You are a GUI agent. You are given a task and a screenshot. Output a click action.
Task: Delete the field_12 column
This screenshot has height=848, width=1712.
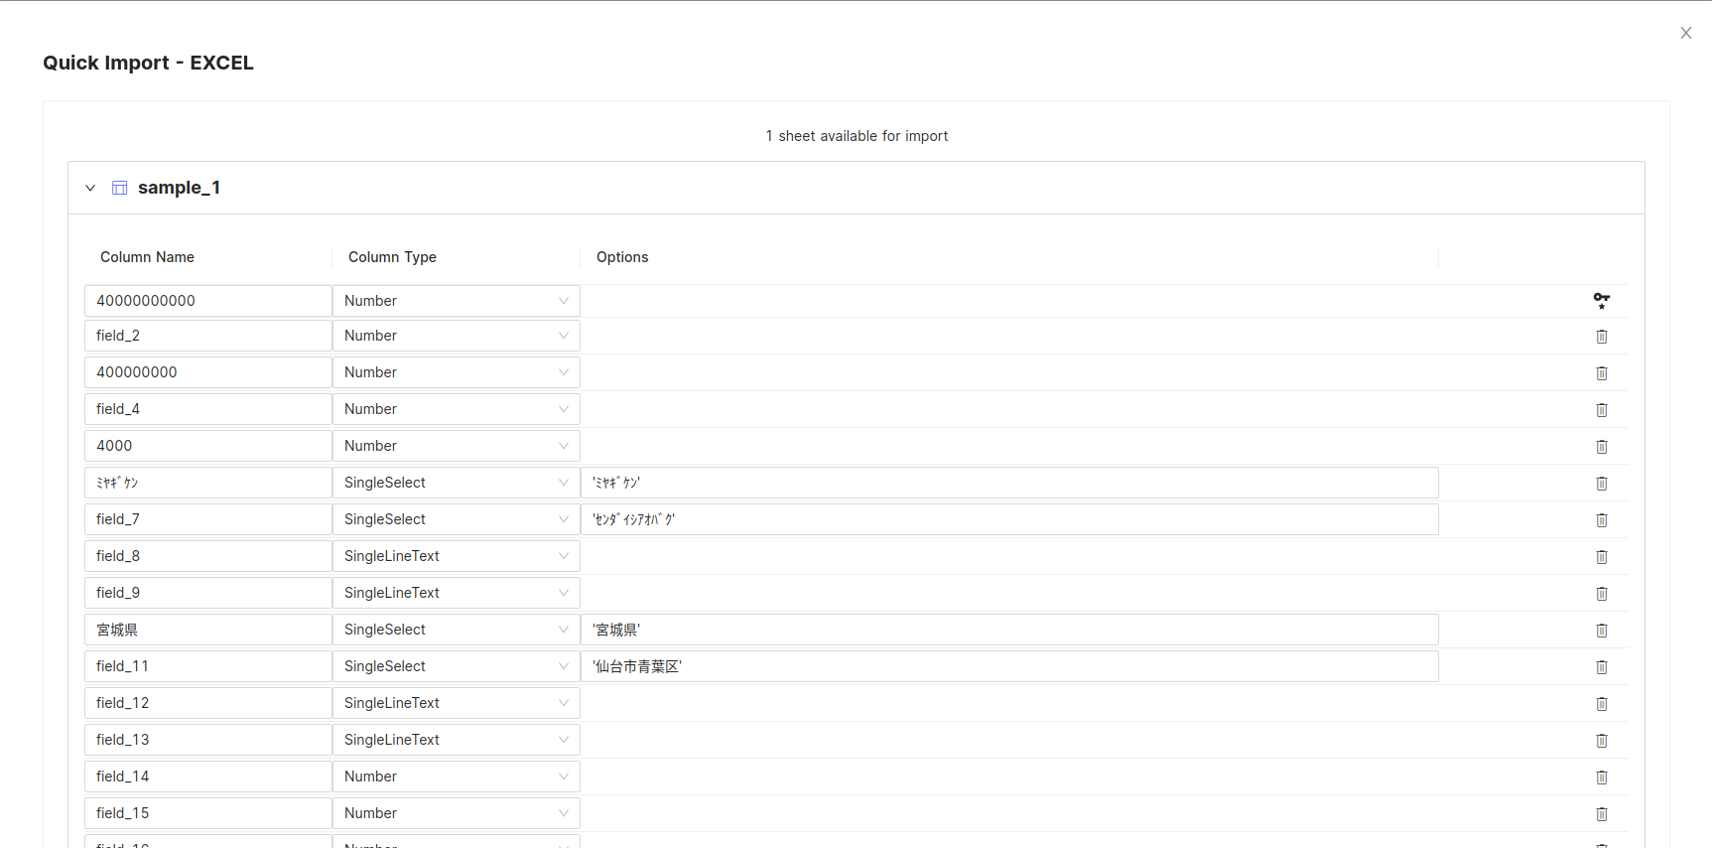tap(1601, 704)
